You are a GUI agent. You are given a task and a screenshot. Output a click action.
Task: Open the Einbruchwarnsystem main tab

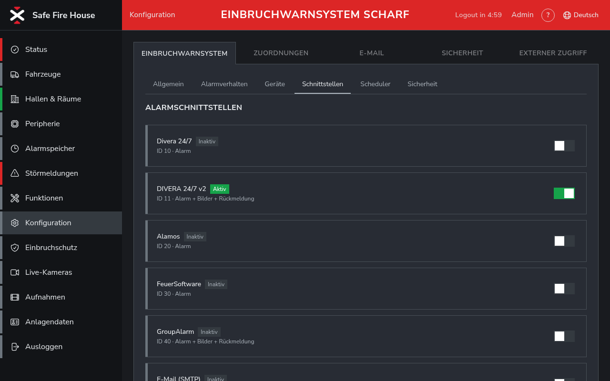pos(184,53)
